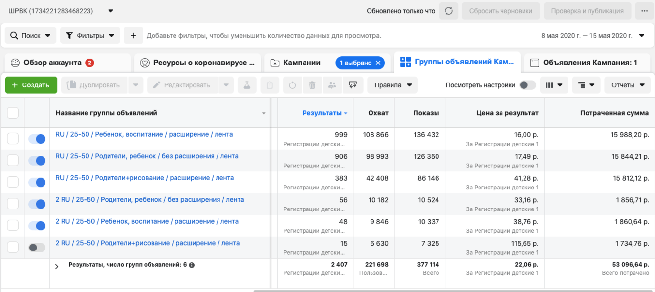This screenshot has height=292, width=655.
Task: Toggle the 'Посмотреть настройки' switch
Action: pyautogui.click(x=527, y=85)
